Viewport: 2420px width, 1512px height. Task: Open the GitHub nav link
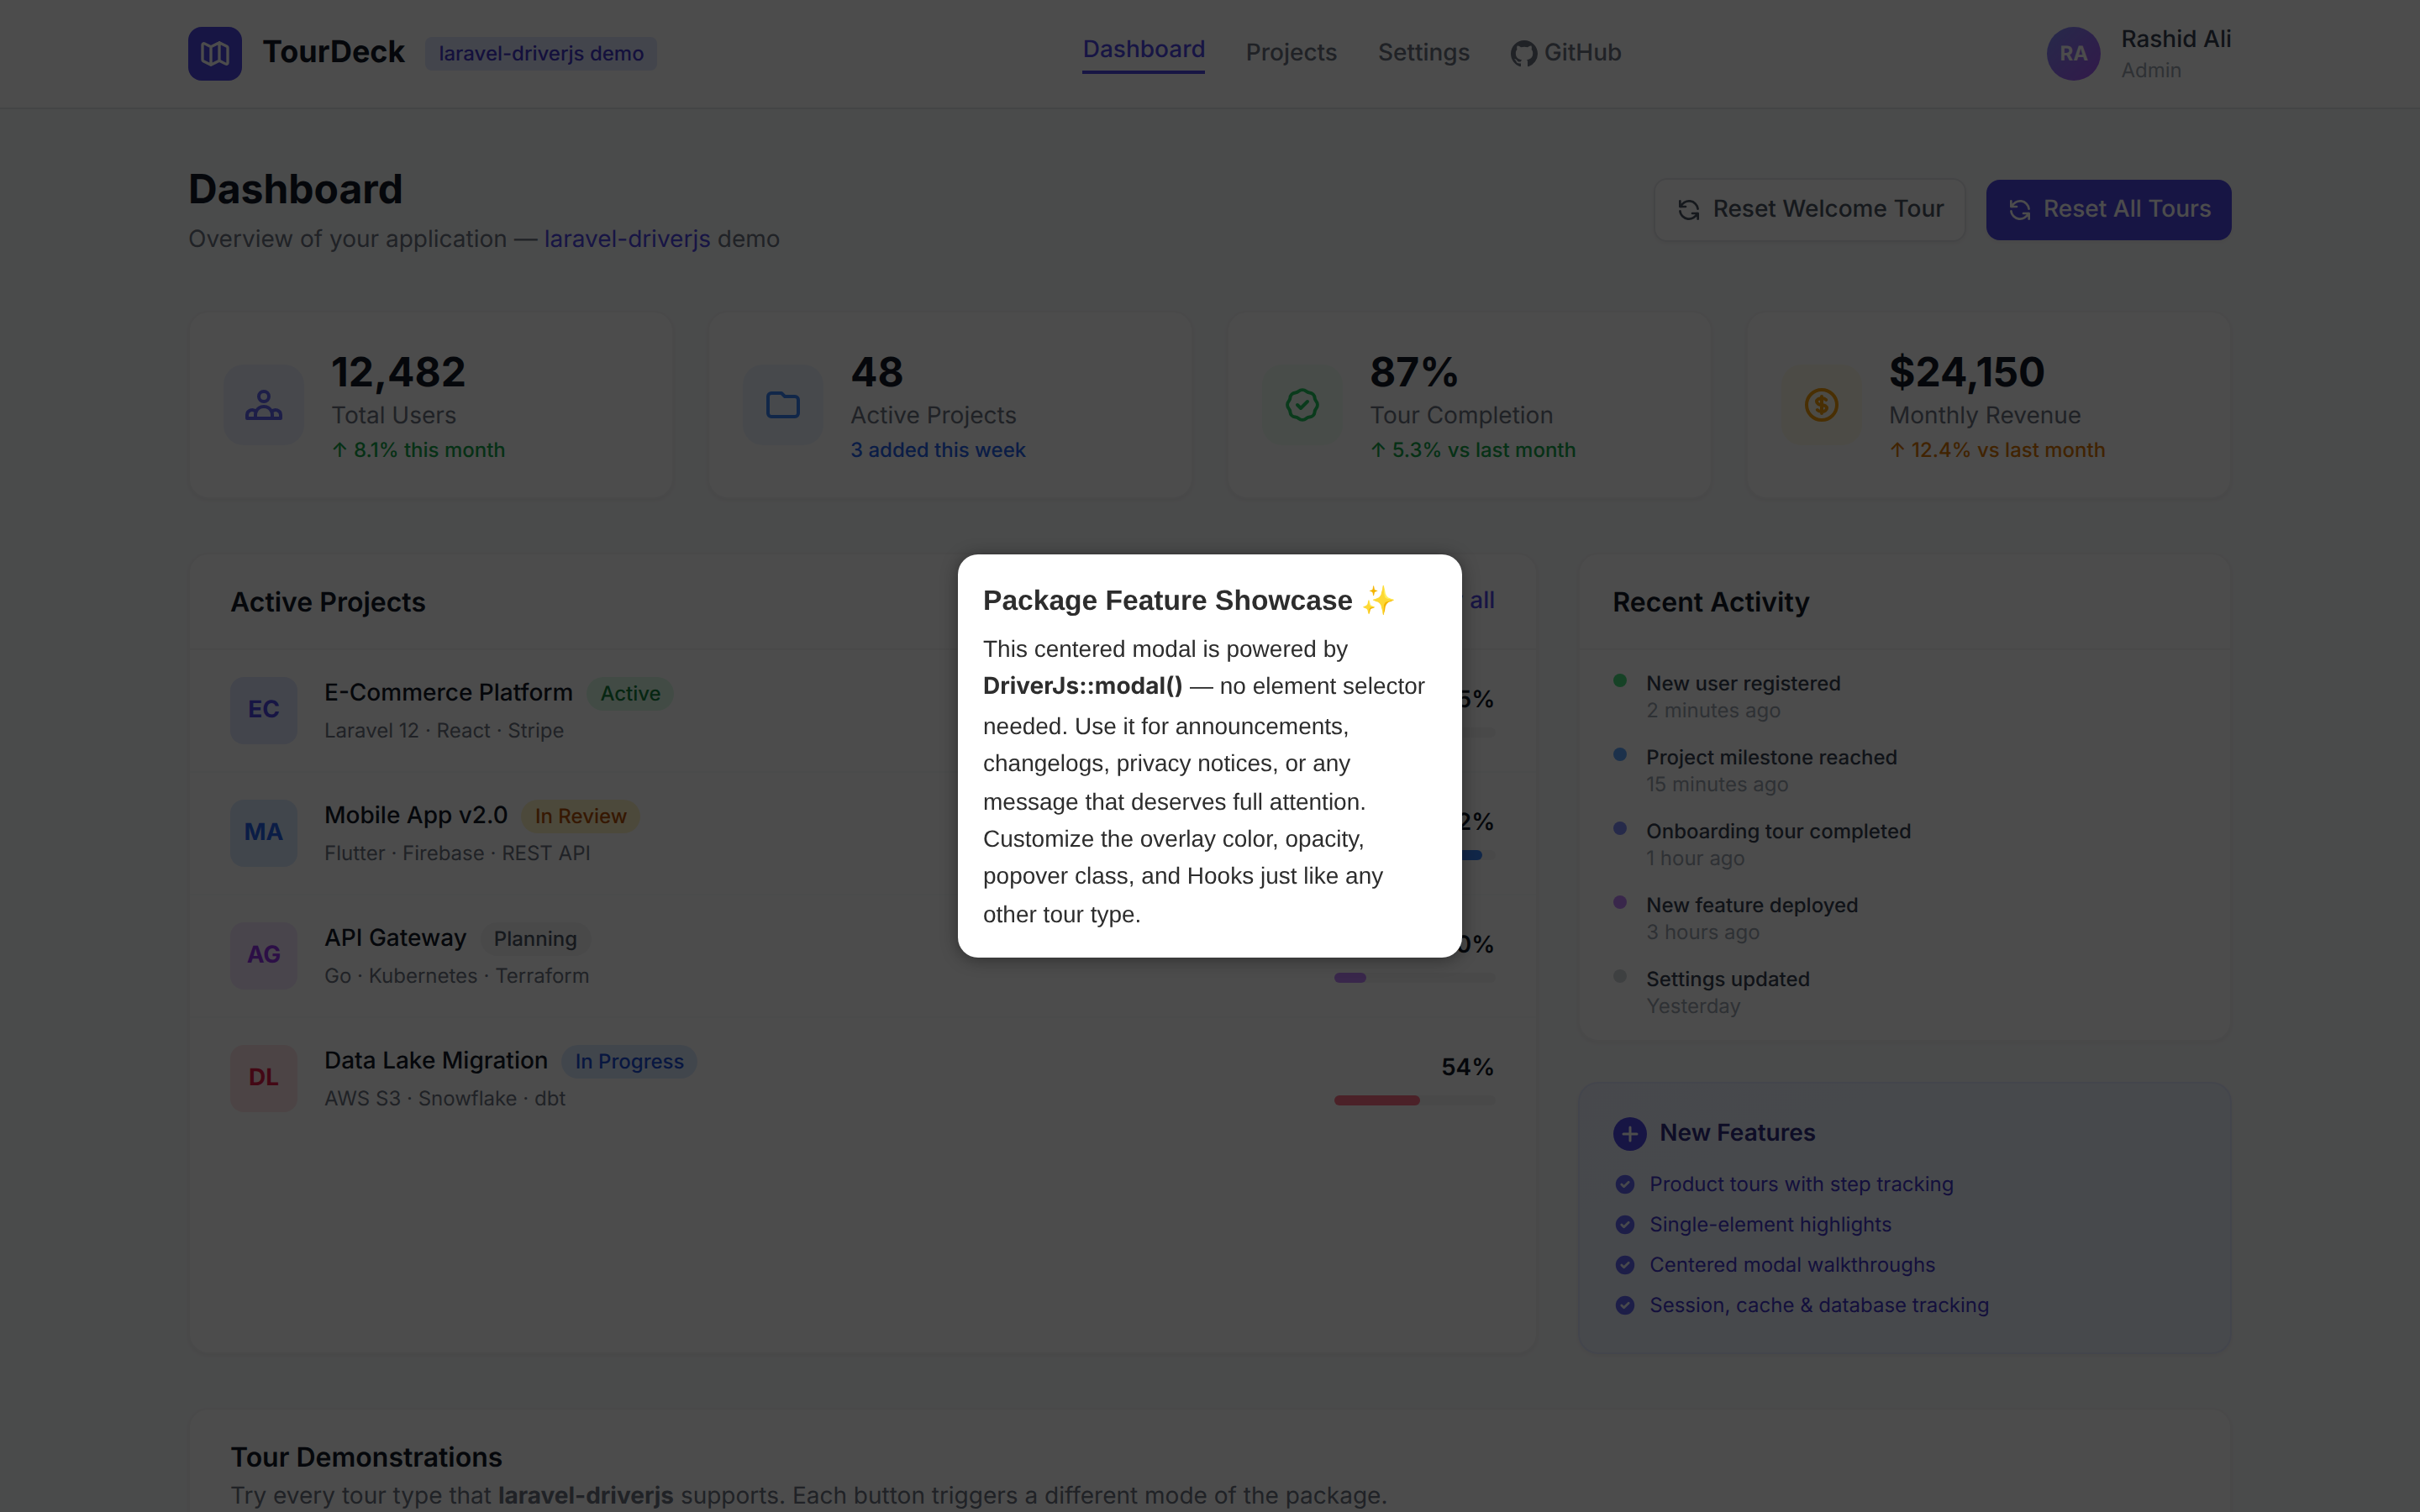(x=1566, y=53)
